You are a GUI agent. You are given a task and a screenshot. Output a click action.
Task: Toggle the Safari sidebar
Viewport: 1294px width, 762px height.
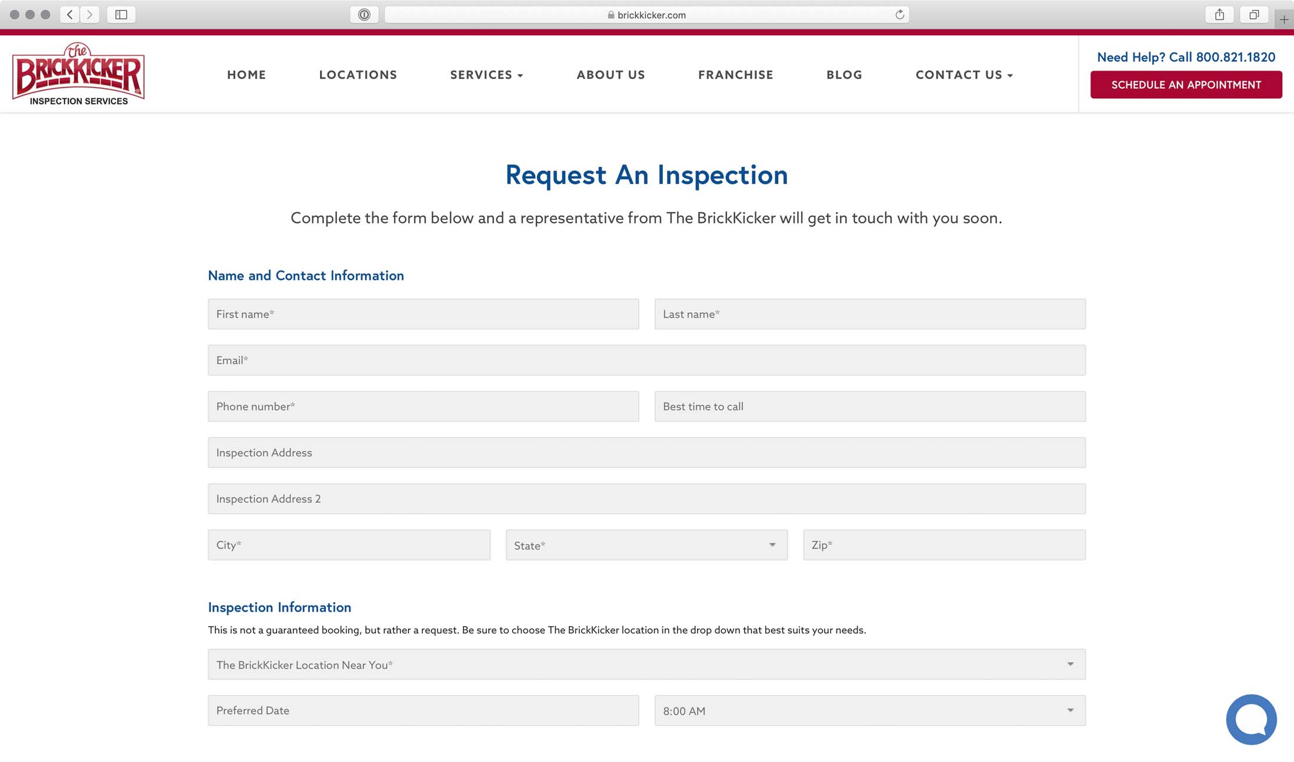pyautogui.click(x=121, y=15)
